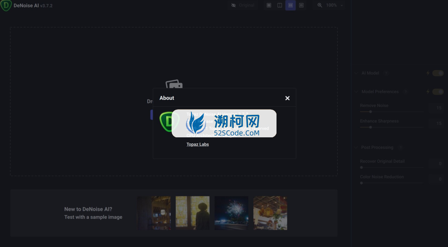Open the silhouette with hat sample image
The height and width of the screenshot is (247, 448).
pos(192,213)
